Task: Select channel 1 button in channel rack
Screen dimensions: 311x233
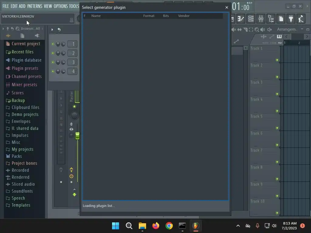Action: coord(72,44)
